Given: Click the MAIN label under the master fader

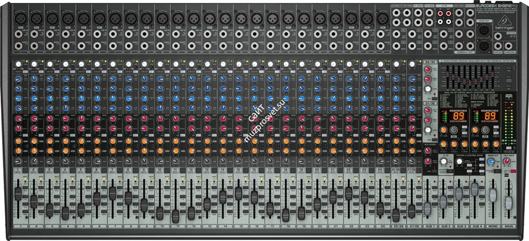Looking at the screenshot, I should coord(508,226).
